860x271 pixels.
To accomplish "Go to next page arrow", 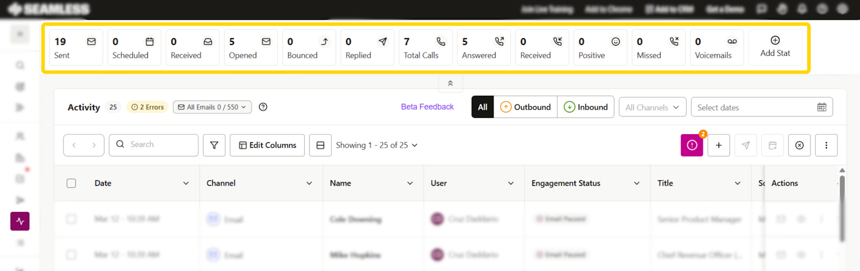I will tap(94, 145).
